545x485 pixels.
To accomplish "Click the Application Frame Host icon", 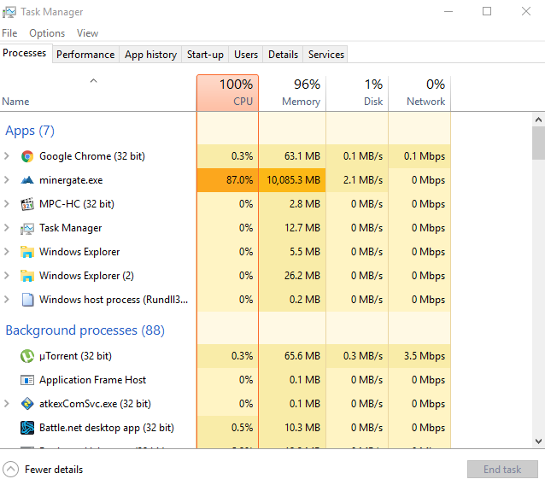I will point(27,380).
